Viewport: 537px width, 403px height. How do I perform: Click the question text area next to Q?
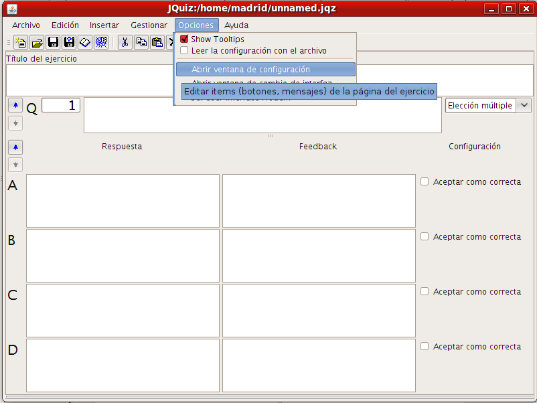click(262, 115)
